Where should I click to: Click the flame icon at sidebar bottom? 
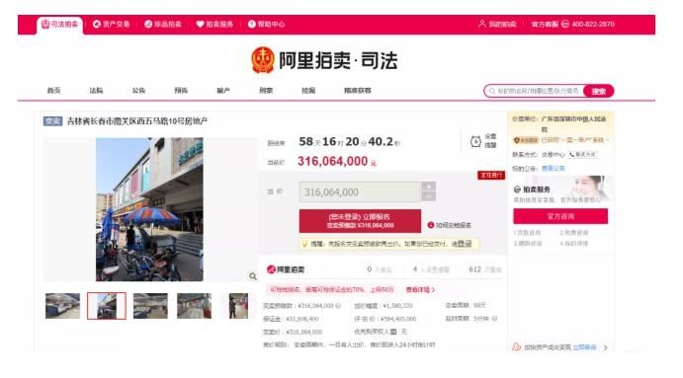pyautogui.click(x=516, y=346)
